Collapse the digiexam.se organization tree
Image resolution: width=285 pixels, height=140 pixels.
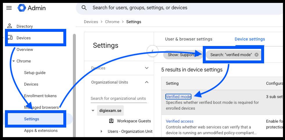(93, 110)
